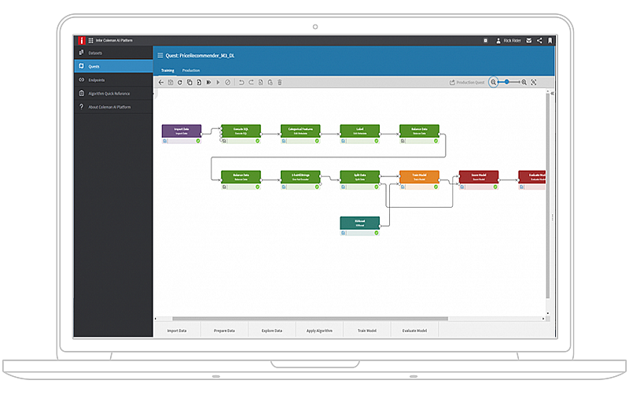Select the Categorical Features node
Screen dimensions: 629x395
[300, 131]
